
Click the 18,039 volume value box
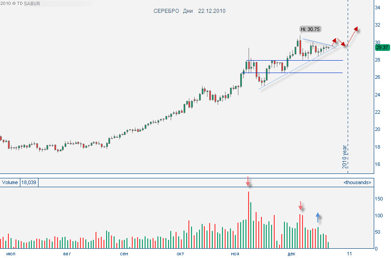(29, 182)
